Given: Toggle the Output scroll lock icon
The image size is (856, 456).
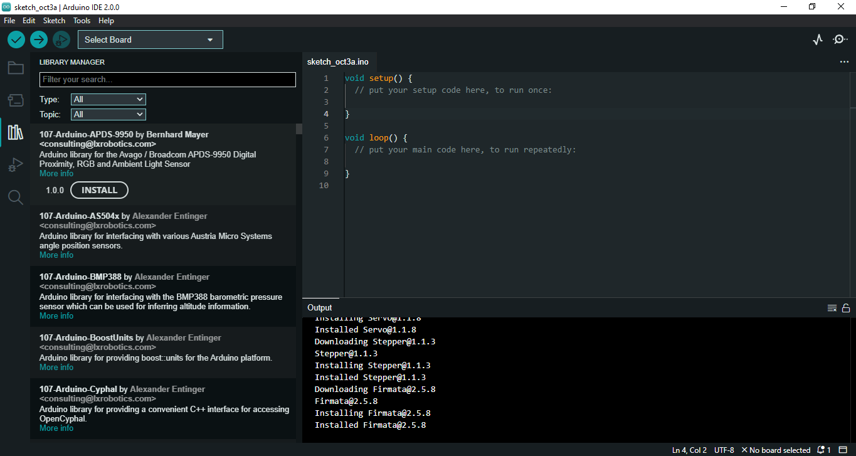Looking at the screenshot, I should point(846,308).
